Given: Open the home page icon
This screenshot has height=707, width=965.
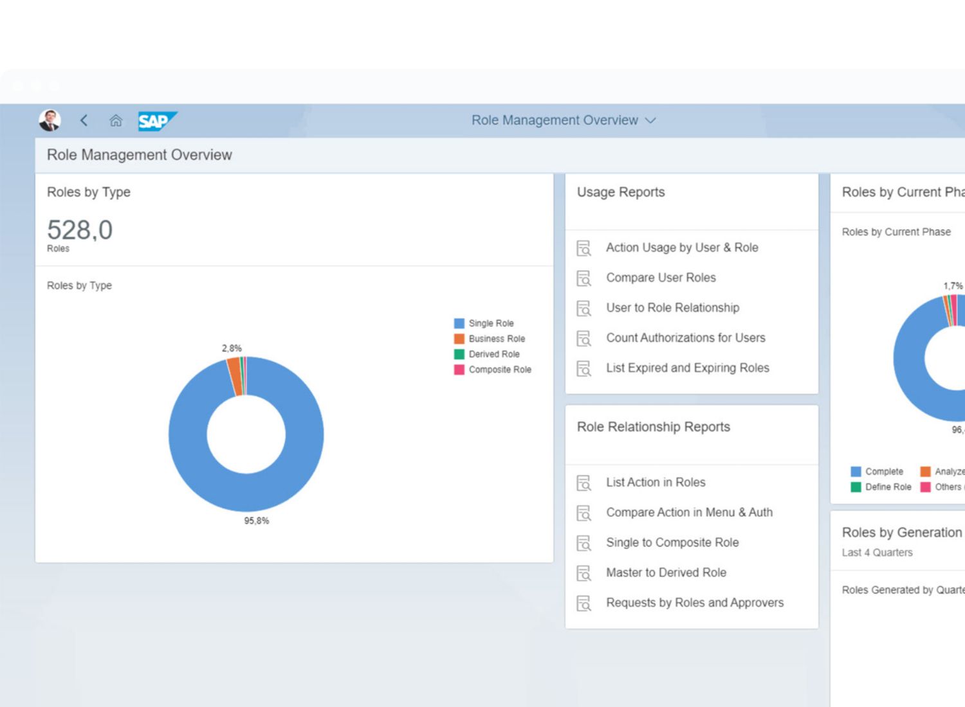Looking at the screenshot, I should 116,120.
